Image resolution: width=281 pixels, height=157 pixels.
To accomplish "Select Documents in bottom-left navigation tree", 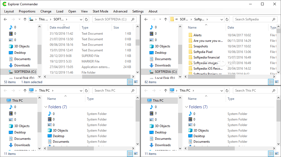I will click(x=20, y=139).
